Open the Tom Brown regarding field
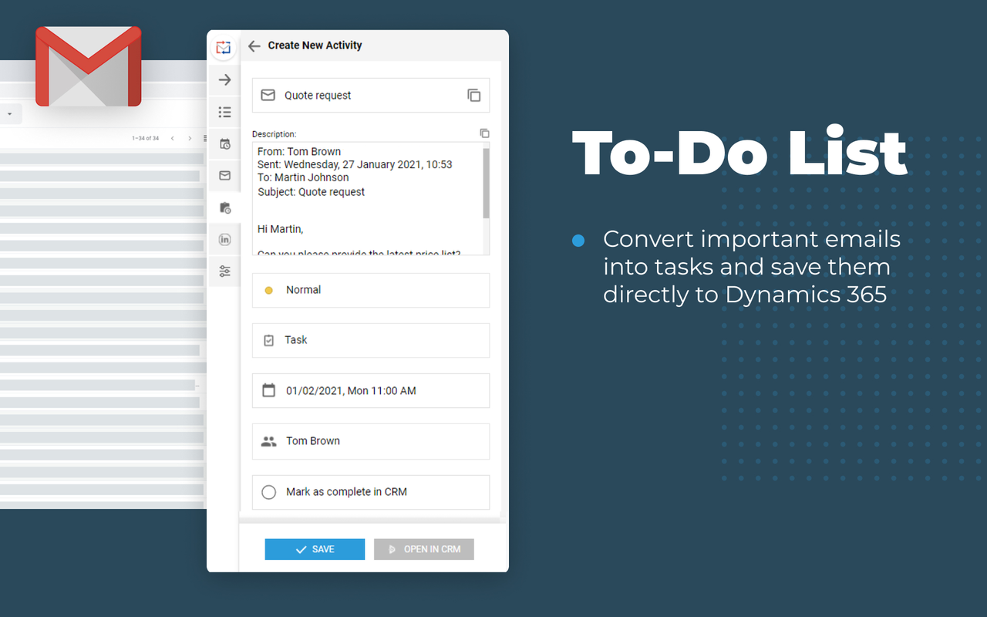 pyautogui.click(x=371, y=441)
